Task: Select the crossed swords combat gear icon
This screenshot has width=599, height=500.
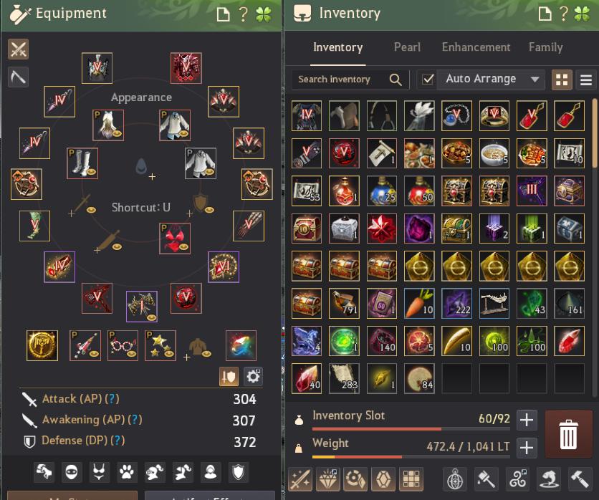Action: 19,49
